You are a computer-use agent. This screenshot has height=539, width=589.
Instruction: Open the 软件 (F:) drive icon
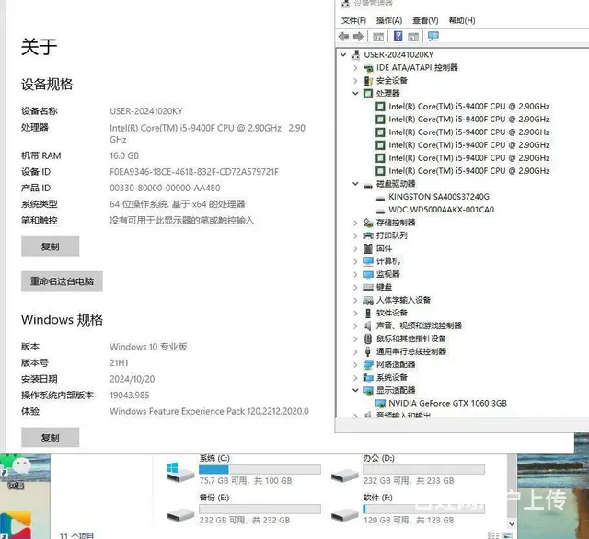(344, 514)
